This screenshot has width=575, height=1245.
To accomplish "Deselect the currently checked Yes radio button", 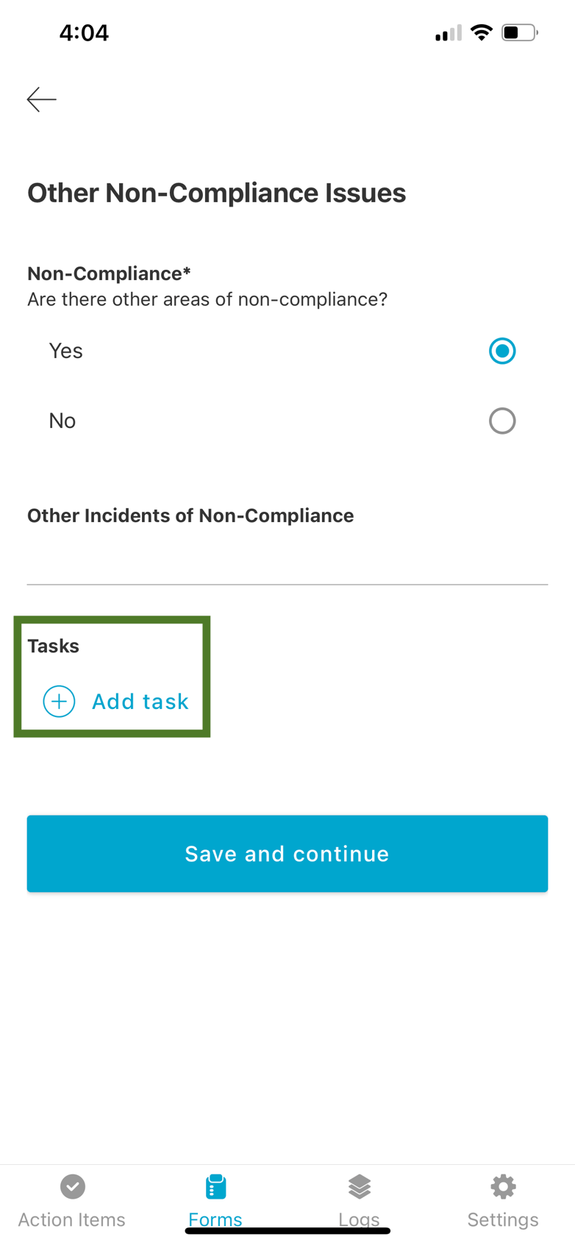I will coord(502,351).
